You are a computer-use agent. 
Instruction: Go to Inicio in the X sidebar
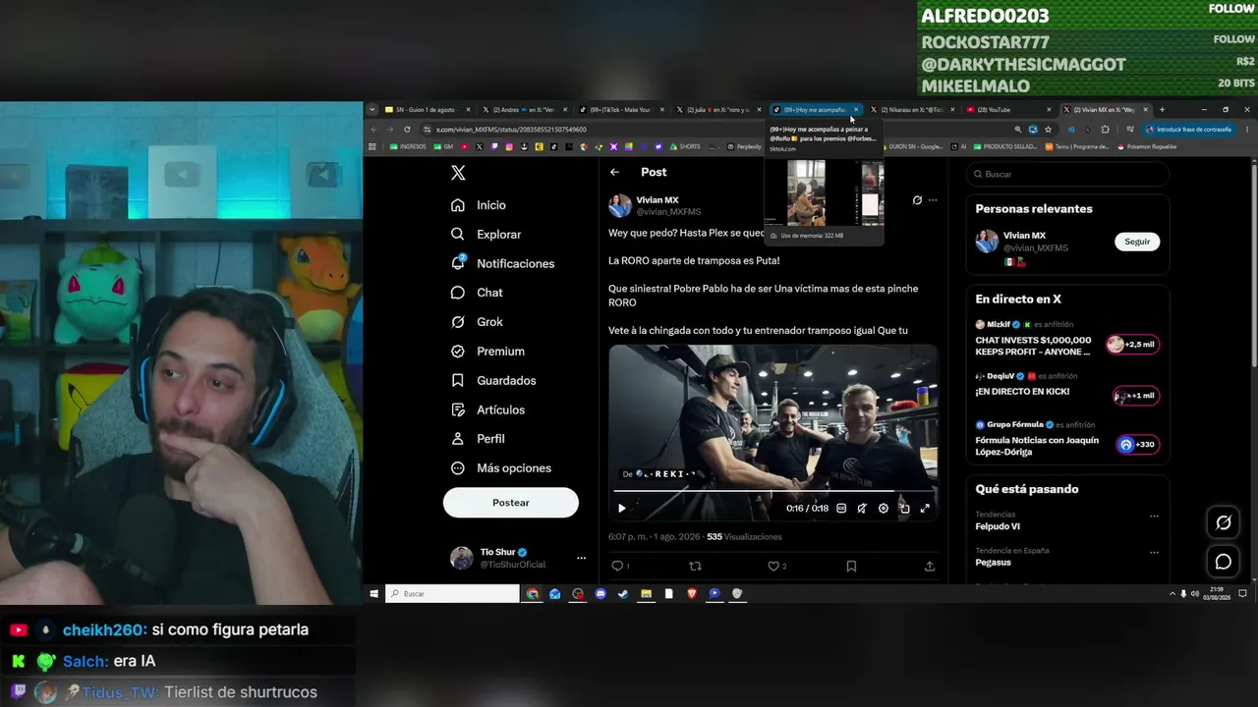(479, 205)
